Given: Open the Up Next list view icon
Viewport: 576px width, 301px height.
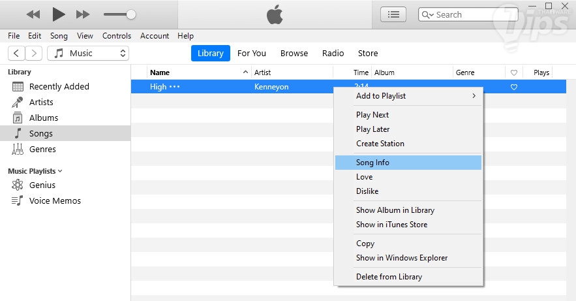Looking at the screenshot, I should click(393, 15).
